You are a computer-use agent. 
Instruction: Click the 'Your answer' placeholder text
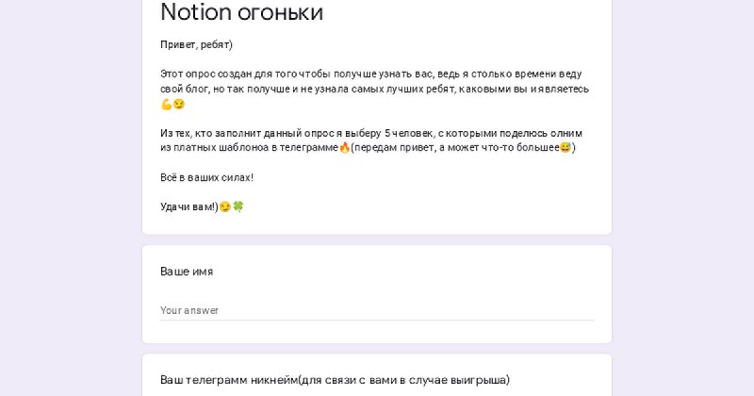[x=189, y=310]
